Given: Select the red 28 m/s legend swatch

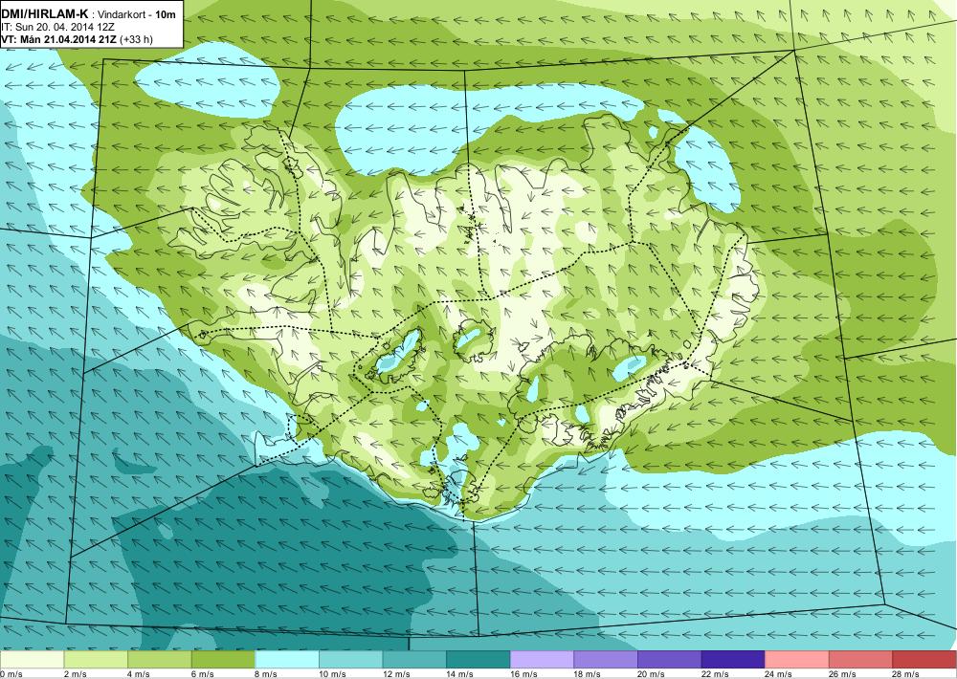Looking at the screenshot, I should point(924,660).
